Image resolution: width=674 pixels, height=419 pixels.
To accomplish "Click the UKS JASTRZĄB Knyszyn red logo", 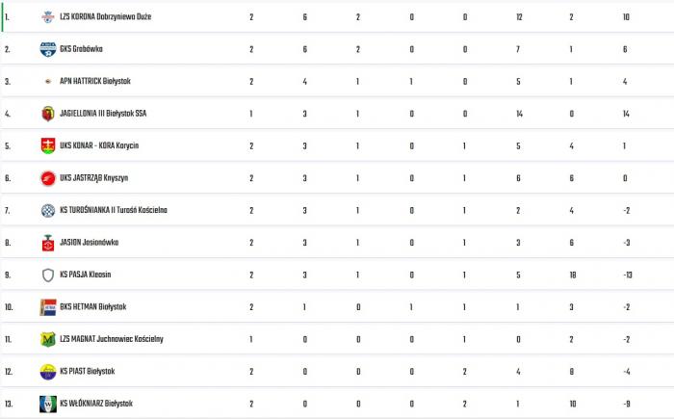I will [x=48, y=178].
